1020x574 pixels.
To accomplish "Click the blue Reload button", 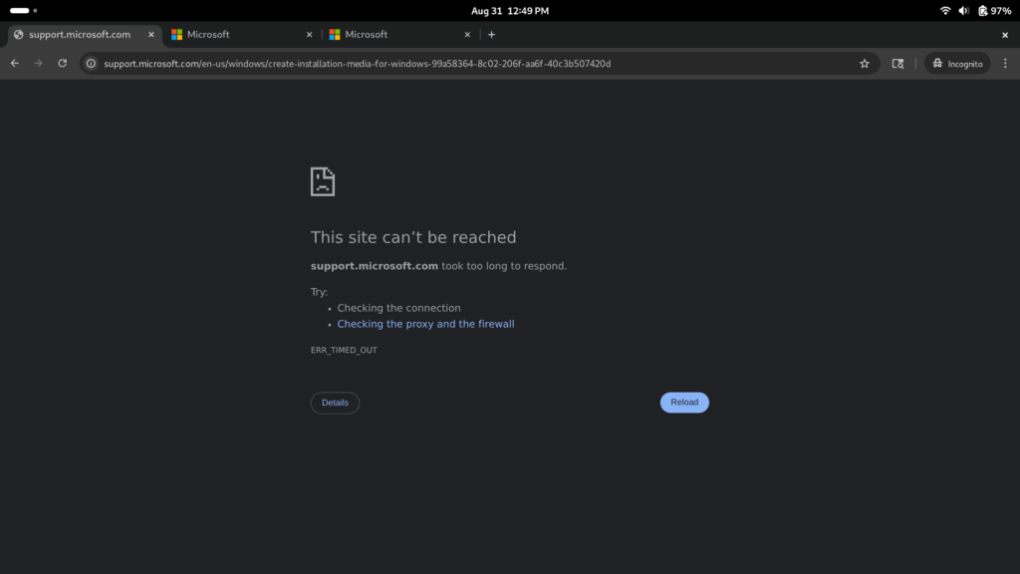I will [684, 403].
